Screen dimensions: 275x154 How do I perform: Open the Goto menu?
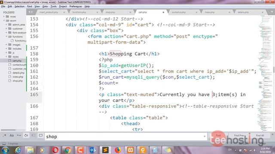click(45, 6)
